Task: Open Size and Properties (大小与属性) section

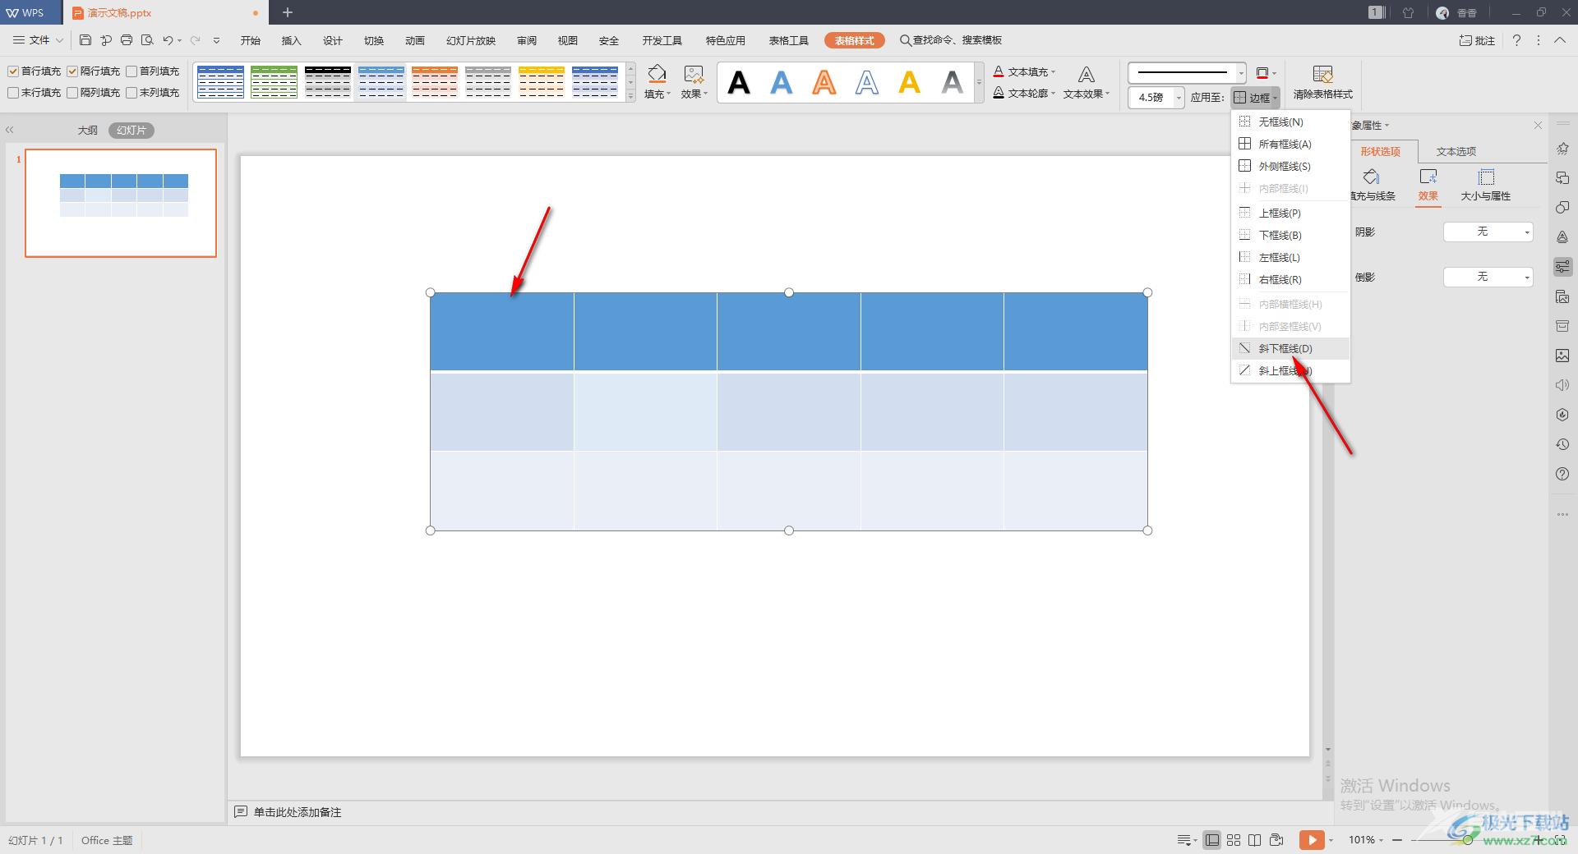Action: [1485, 185]
